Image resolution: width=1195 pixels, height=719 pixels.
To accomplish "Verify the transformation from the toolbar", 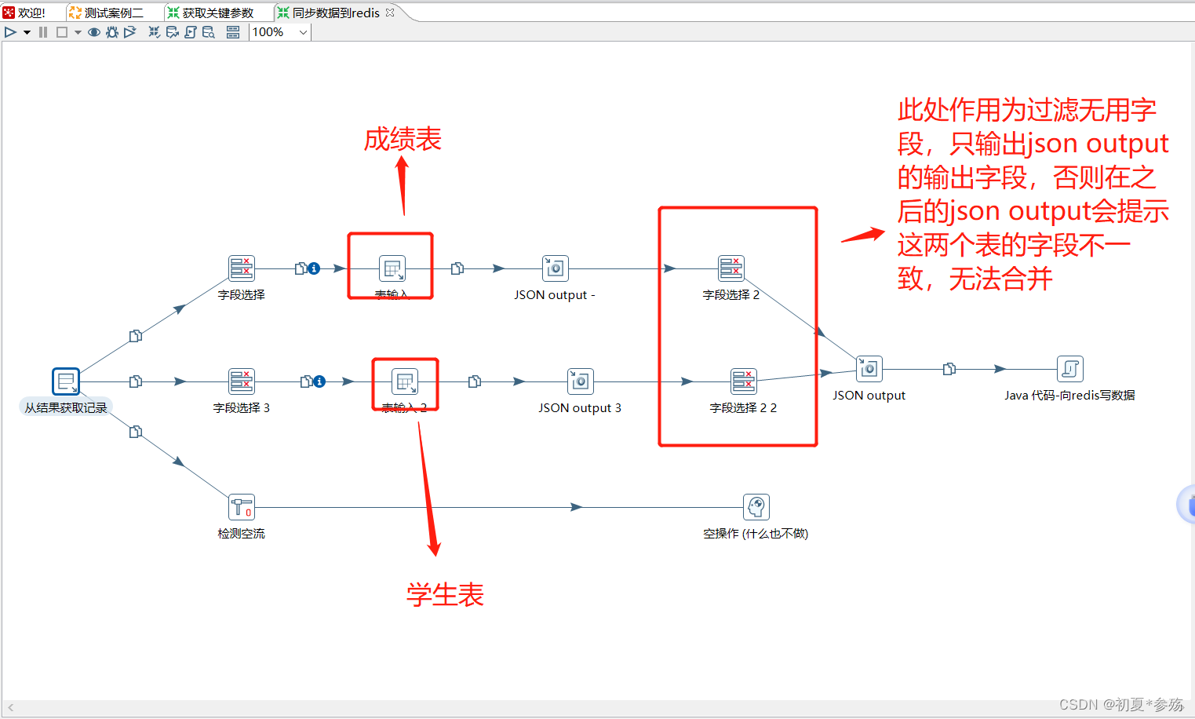I will coord(155,32).
